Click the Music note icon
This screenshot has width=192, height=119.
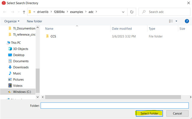10,73
